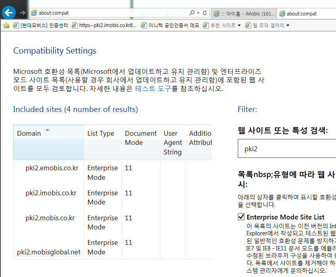Click the Filter: heading
Viewport: 336px width, 277px height.
[247, 109]
